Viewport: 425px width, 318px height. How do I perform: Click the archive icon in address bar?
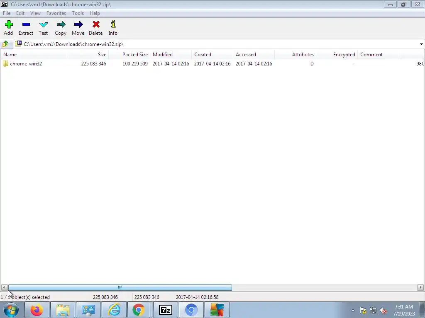tap(18, 43)
